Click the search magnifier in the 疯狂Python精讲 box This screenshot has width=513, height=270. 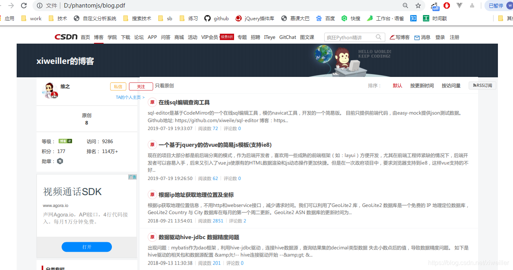pos(378,36)
